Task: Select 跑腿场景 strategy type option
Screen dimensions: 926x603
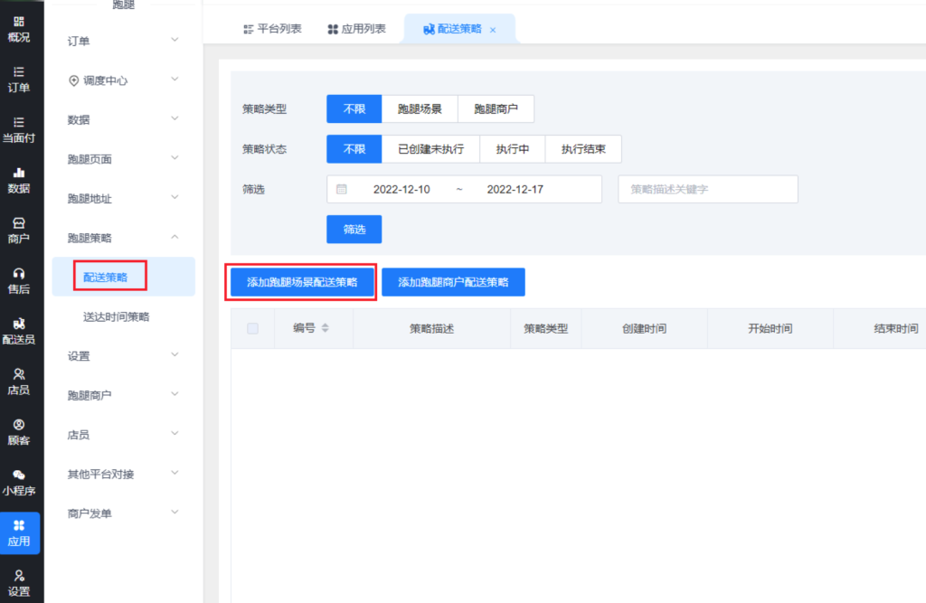Action: (x=420, y=109)
